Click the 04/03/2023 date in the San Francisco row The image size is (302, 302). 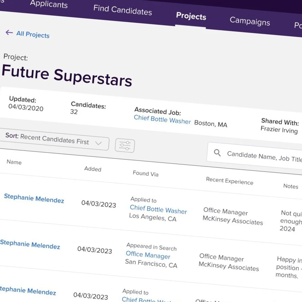(95, 250)
